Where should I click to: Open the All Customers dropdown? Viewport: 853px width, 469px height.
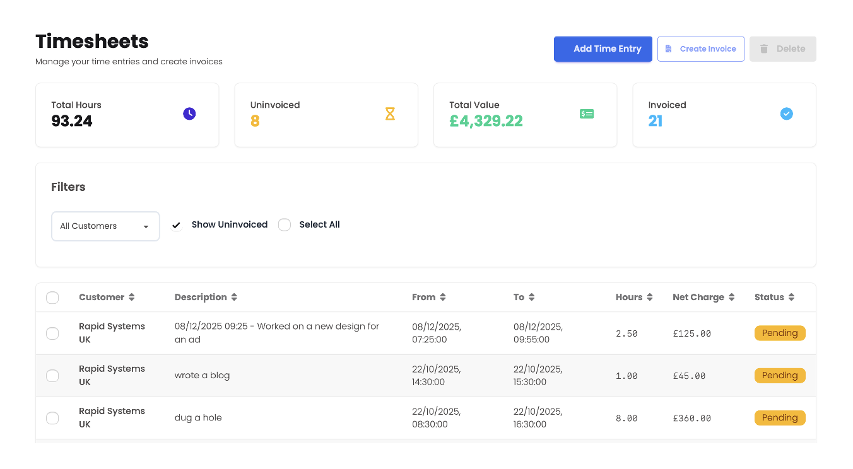click(105, 226)
